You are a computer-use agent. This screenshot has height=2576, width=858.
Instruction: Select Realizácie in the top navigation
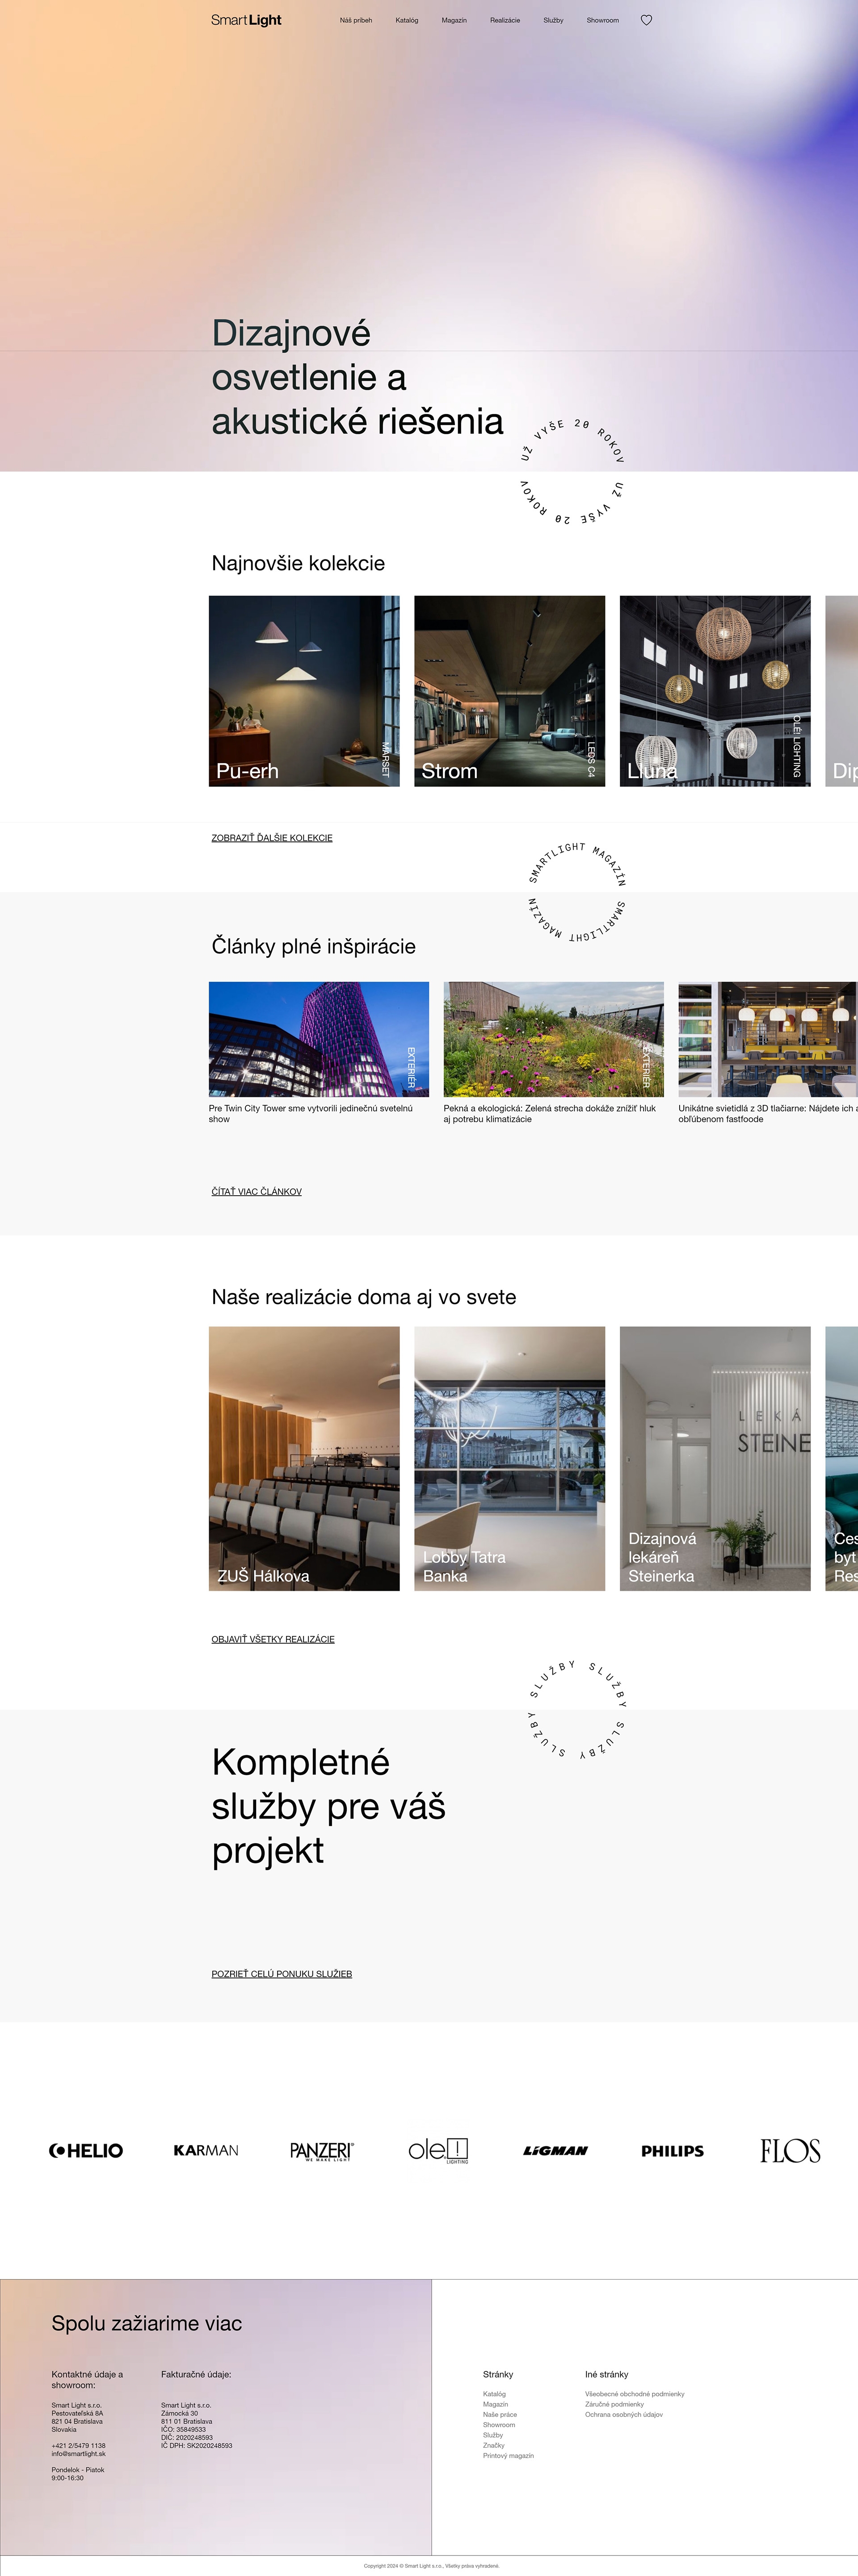point(505,20)
